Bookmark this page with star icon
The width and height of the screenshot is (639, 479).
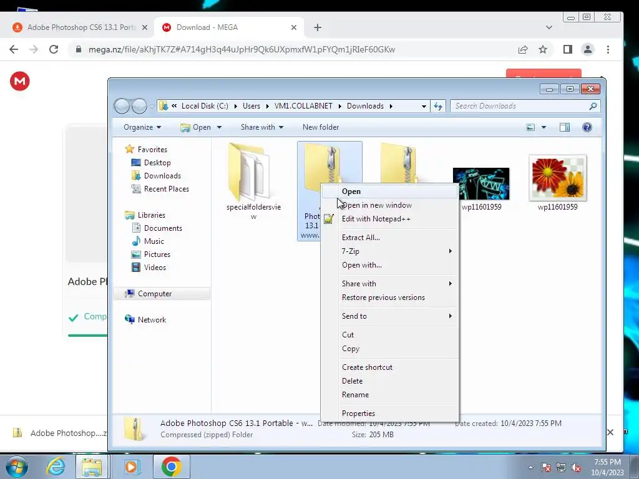point(542,49)
